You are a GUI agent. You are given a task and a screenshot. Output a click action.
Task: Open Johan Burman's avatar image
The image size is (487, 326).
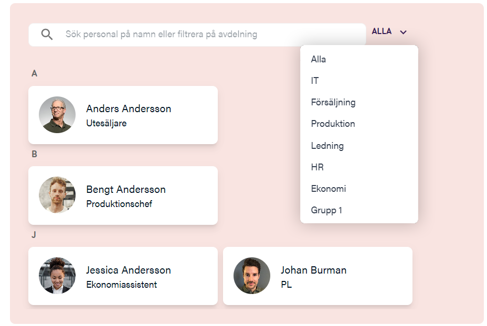(252, 276)
